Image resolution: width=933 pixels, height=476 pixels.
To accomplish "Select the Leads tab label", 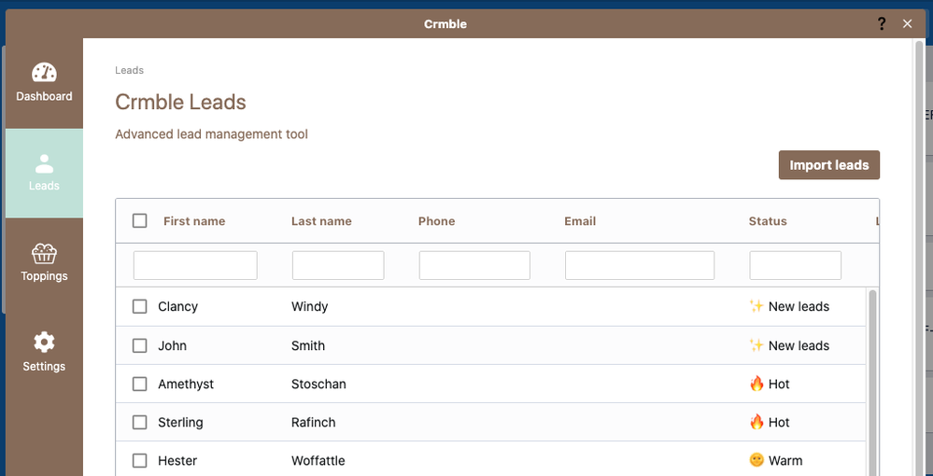I will (44, 186).
